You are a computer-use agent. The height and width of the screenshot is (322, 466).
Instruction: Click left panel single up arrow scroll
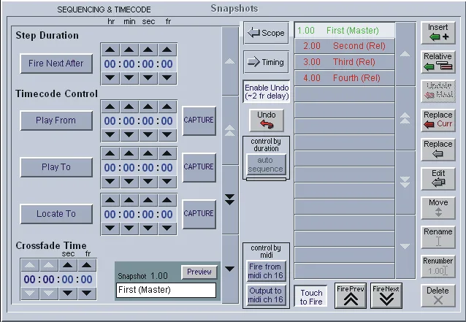[230, 61]
